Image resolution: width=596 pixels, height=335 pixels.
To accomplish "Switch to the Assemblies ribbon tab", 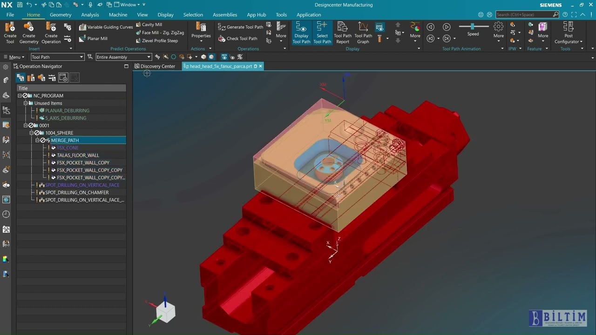I will click(x=225, y=15).
